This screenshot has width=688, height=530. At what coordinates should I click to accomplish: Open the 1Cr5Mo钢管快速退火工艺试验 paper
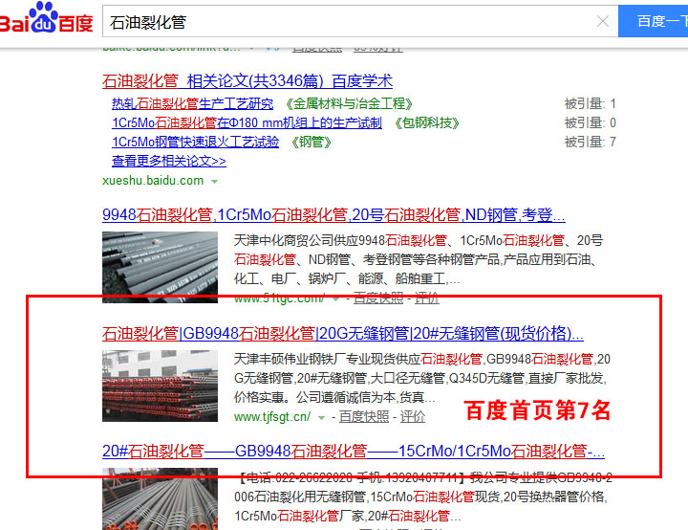pos(195,142)
